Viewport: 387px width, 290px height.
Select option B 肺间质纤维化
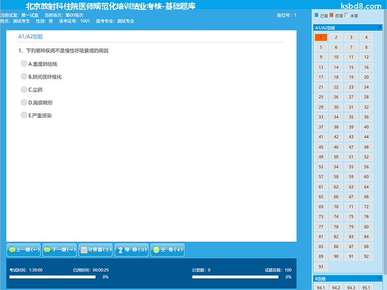click(x=24, y=76)
